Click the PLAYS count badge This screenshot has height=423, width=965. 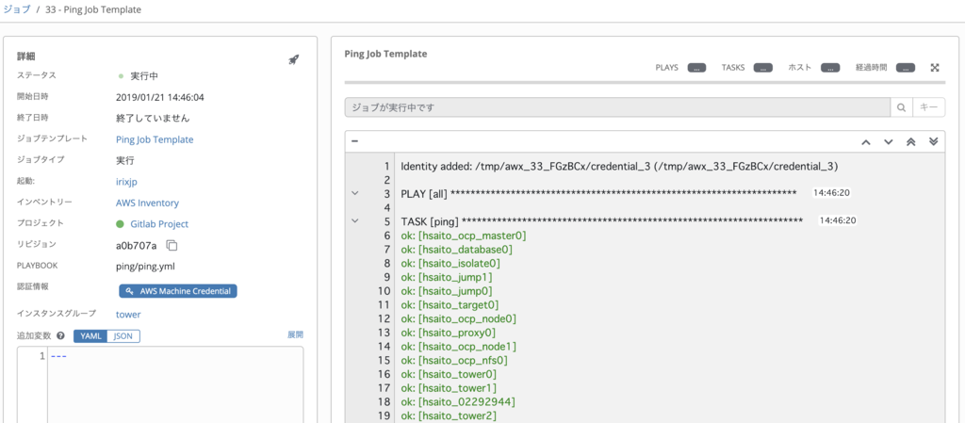click(x=696, y=68)
